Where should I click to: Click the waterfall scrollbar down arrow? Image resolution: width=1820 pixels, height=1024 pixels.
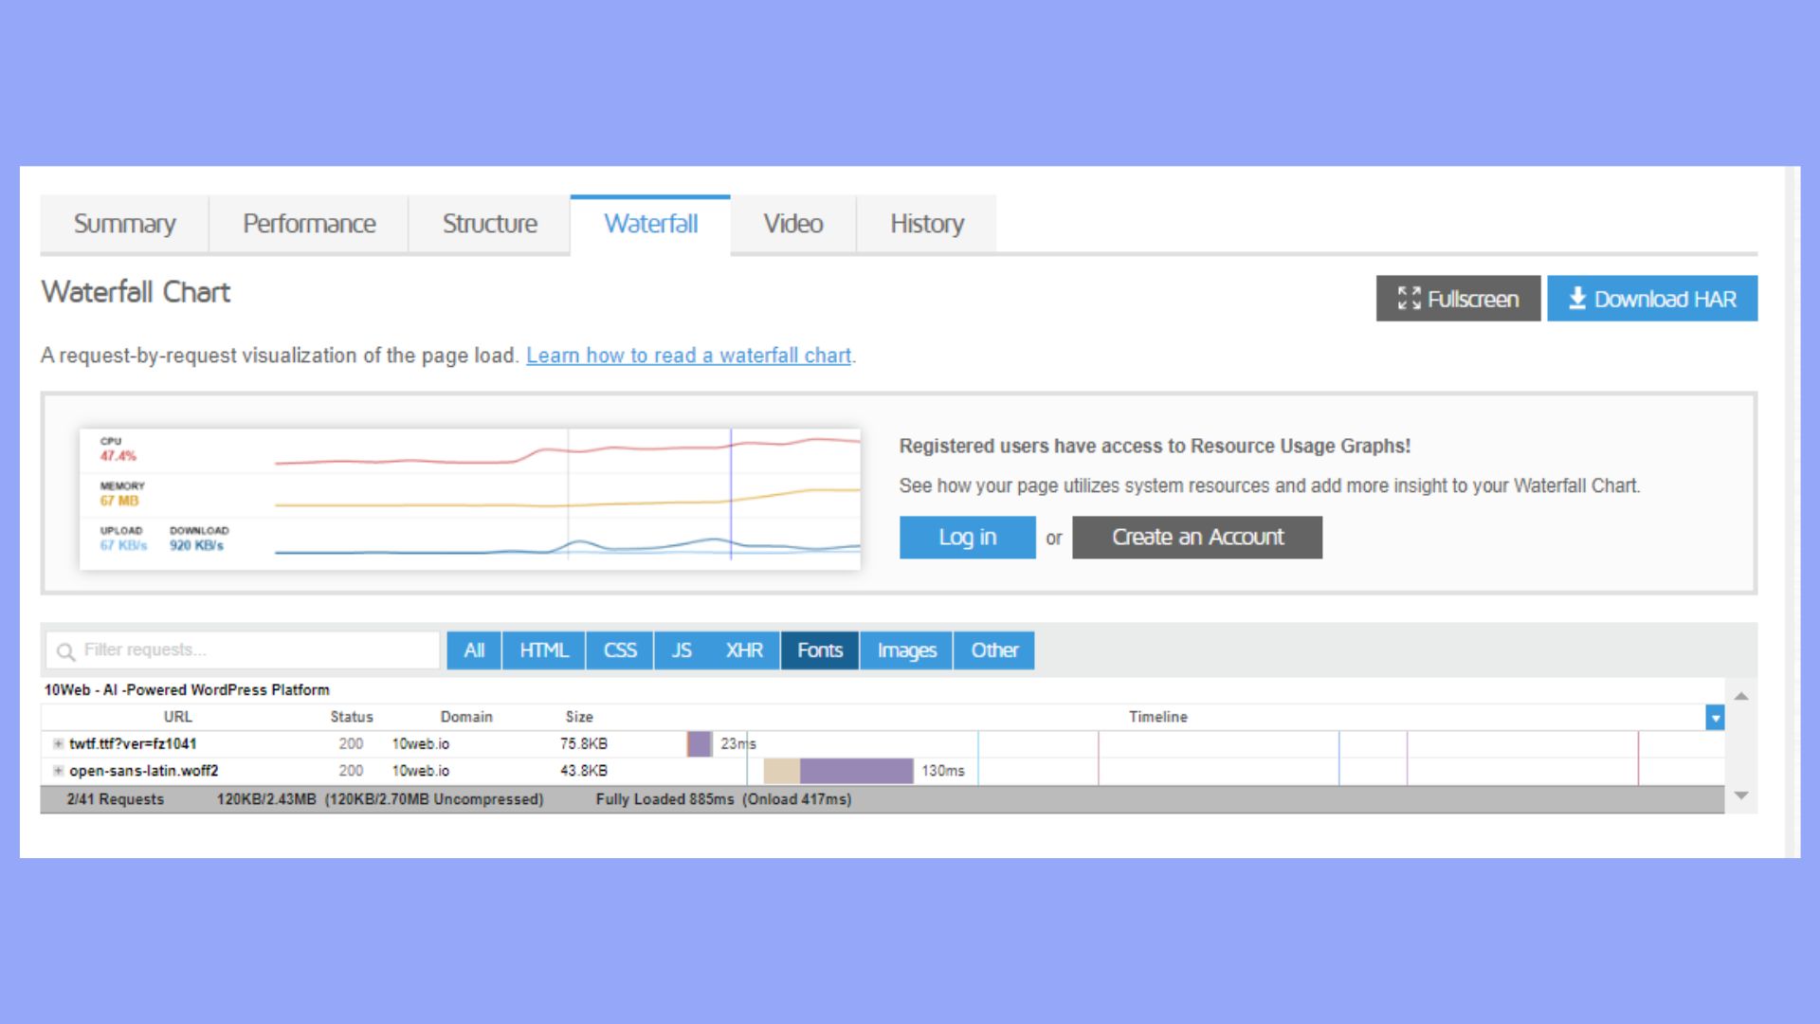[x=1740, y=796]
